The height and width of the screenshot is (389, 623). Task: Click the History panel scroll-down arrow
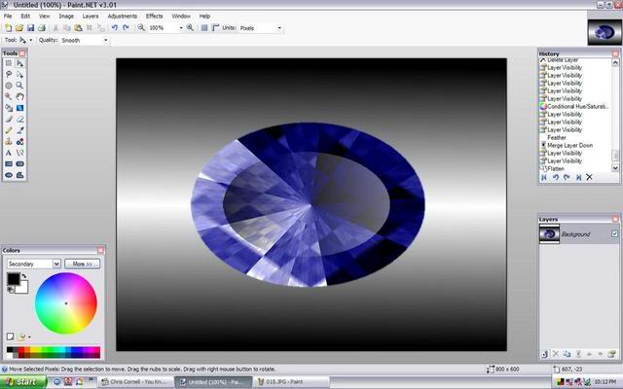(x=615, y=168)
